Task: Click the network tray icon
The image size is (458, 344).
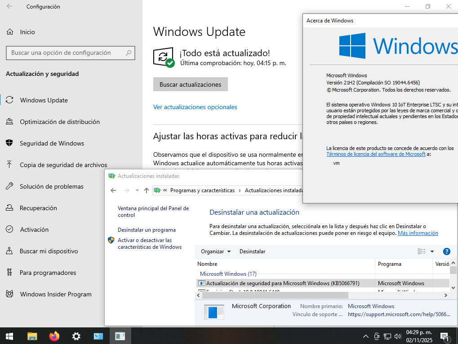Action: click(387, 336)
